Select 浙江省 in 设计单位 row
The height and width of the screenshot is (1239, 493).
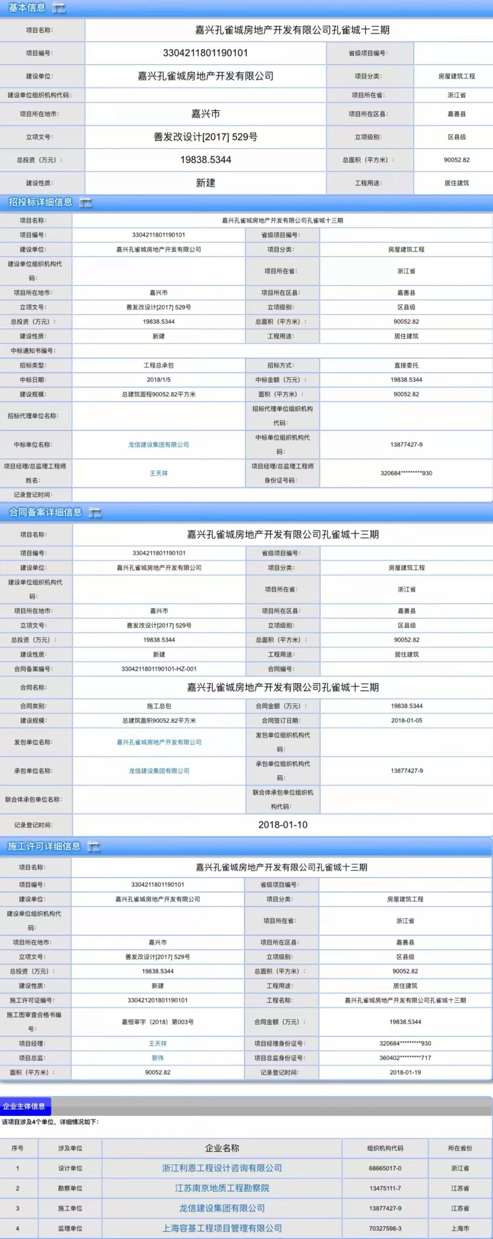[460, 1168]
